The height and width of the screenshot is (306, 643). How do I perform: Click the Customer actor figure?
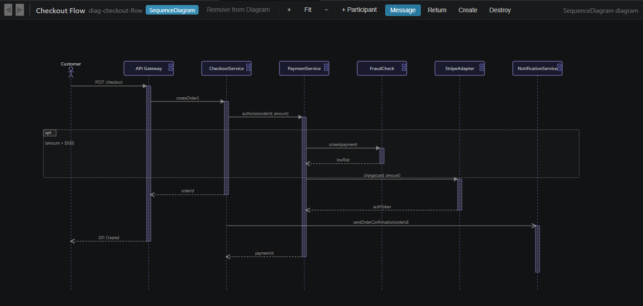71,72
